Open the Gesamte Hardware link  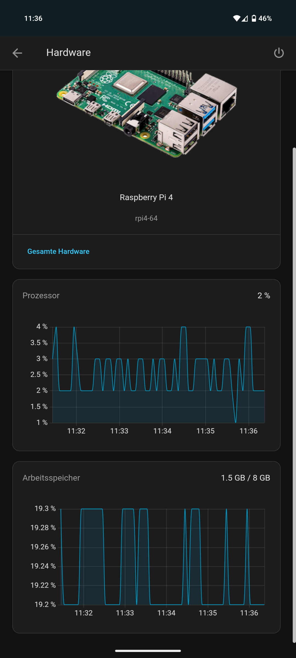pos(58,251)
